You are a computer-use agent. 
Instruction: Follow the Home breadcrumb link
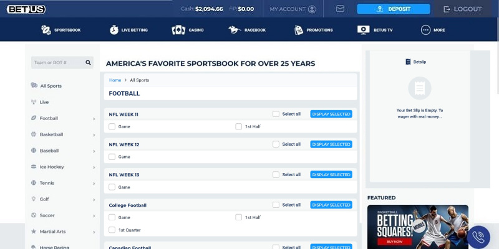tap(115, 80)
